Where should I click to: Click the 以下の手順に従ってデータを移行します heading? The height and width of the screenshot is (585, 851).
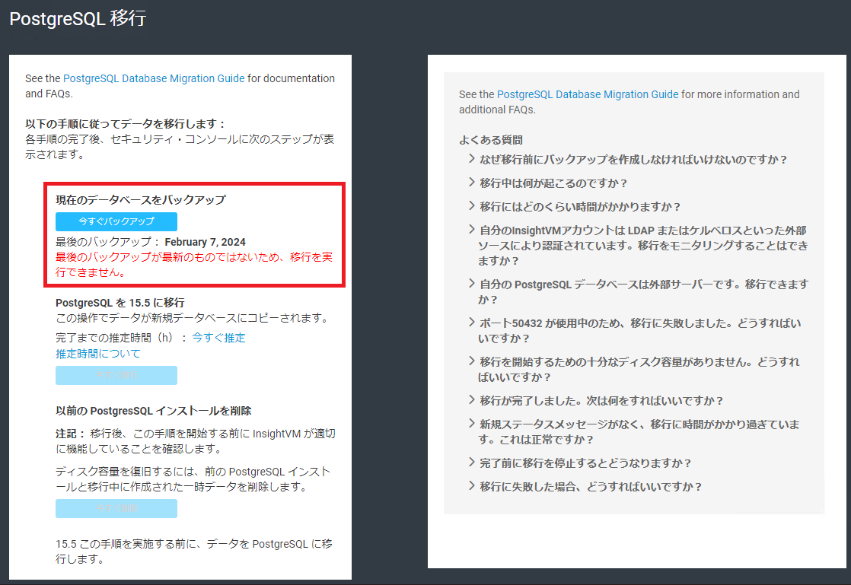125,123
